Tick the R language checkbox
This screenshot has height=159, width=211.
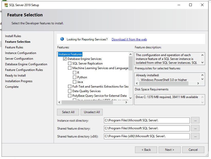coord(74,73)
